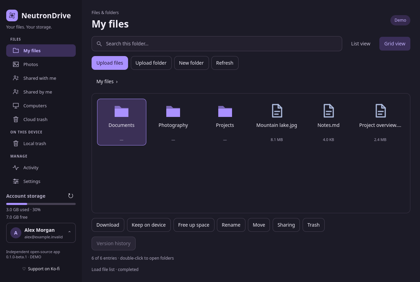The height and width of the screenshot is (282, 420).
Task: Click the Shared with me people icon
Action: click(x=16, y=78)
